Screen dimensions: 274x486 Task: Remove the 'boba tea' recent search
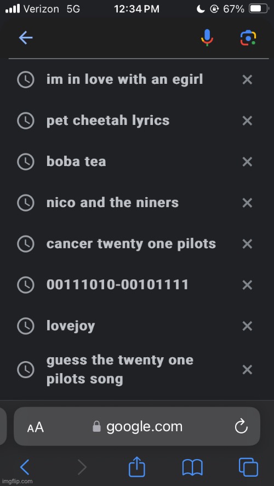click(x=247, y=162)
